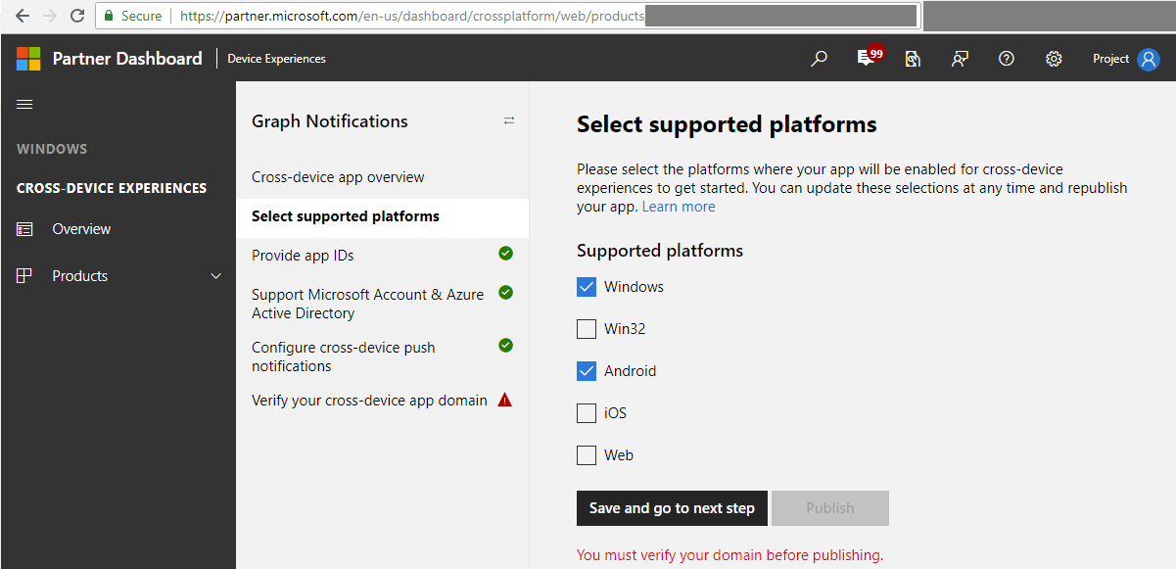Click the WINDOWS sidebar label

52,149
